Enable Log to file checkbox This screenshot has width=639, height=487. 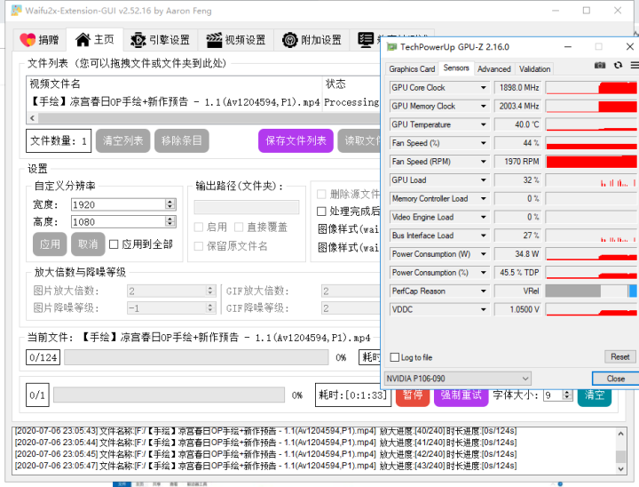394,357
